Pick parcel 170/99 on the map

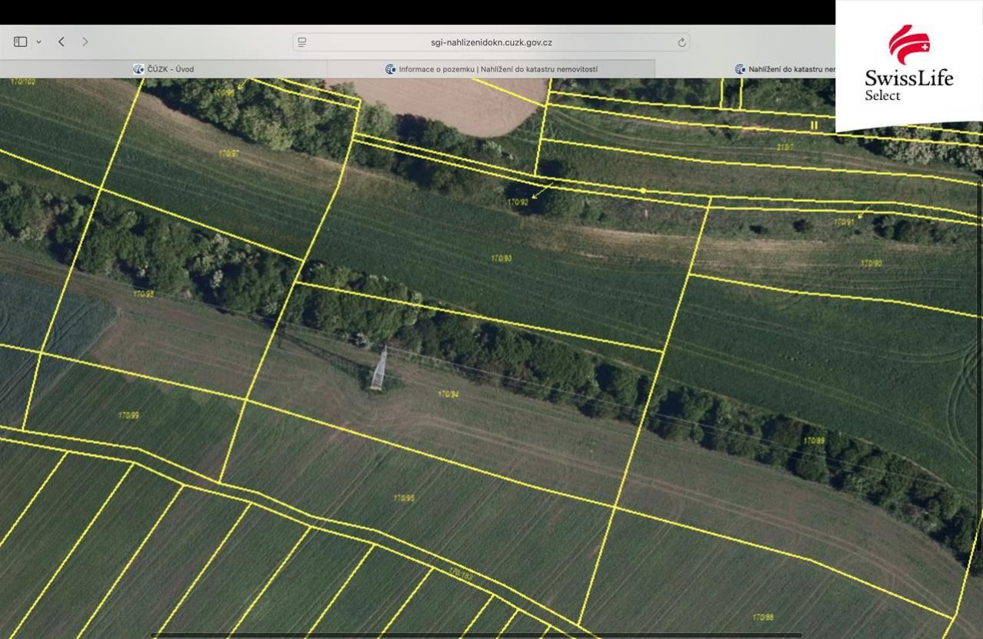(x=128, y=415)
